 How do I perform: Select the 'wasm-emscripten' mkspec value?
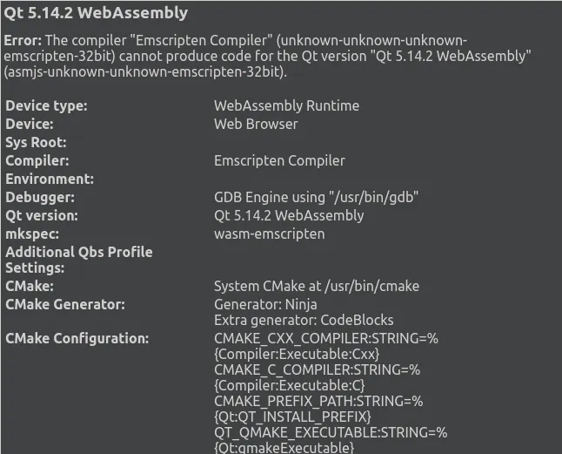pyautogui.click(x=269, y=234)
